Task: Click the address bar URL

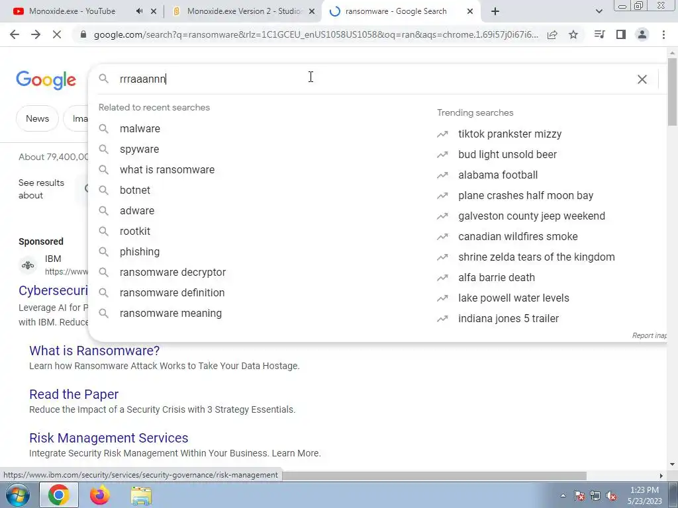Action: [316, 34]
